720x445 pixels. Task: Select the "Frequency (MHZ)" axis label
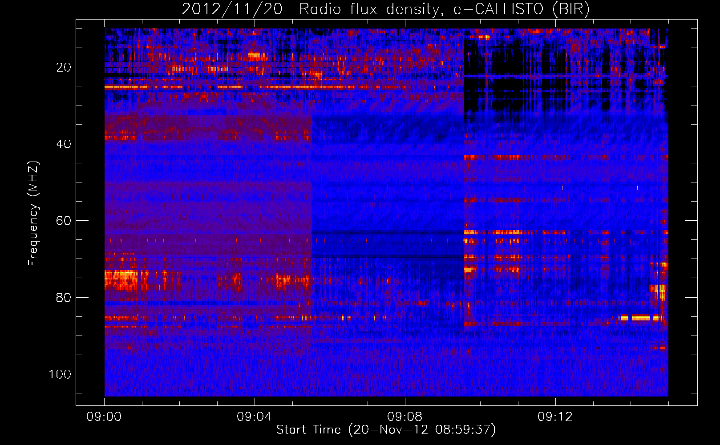click(x=33, y=213)
